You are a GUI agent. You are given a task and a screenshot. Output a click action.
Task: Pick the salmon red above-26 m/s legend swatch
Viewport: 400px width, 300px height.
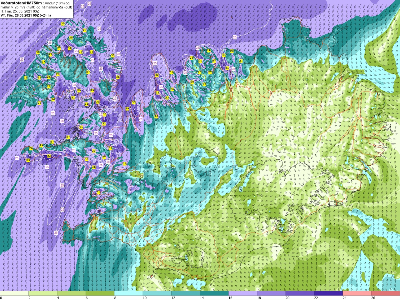(386, 293)
